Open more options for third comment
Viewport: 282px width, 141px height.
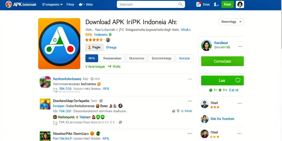(190, 134)
